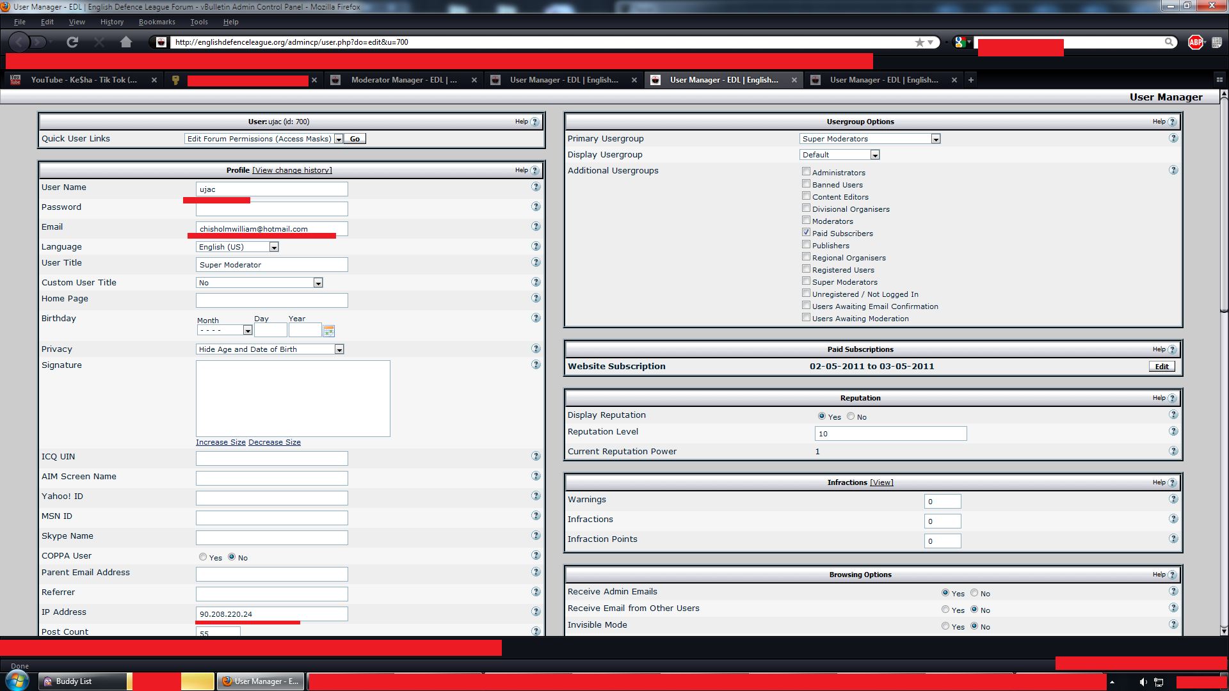1229x691 pixels.
Task: Click the browser reload icon
Action: pos(72,42)
